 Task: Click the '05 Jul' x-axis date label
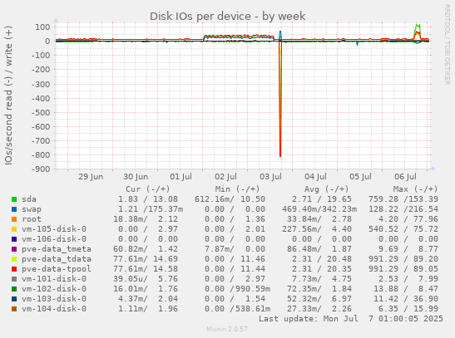(360, 177)
